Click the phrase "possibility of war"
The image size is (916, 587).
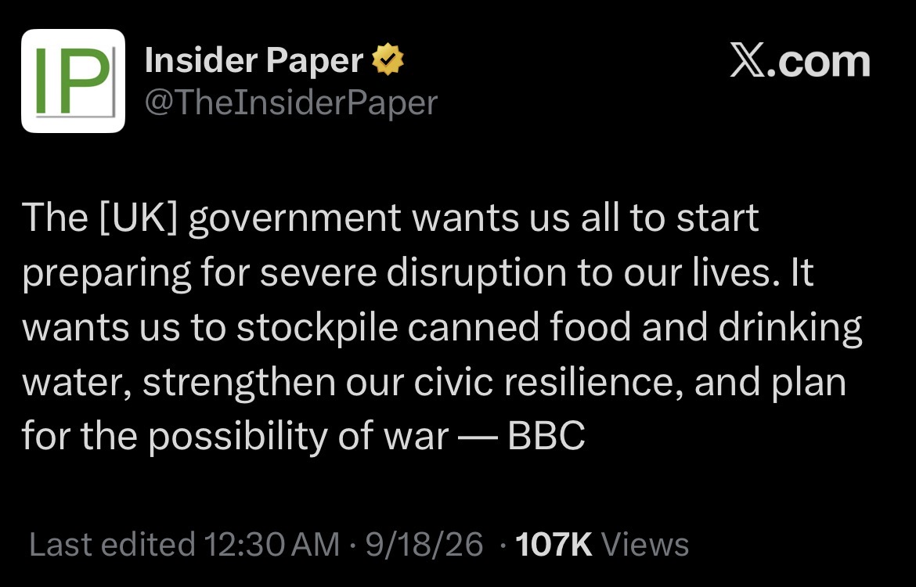[298, 436]
